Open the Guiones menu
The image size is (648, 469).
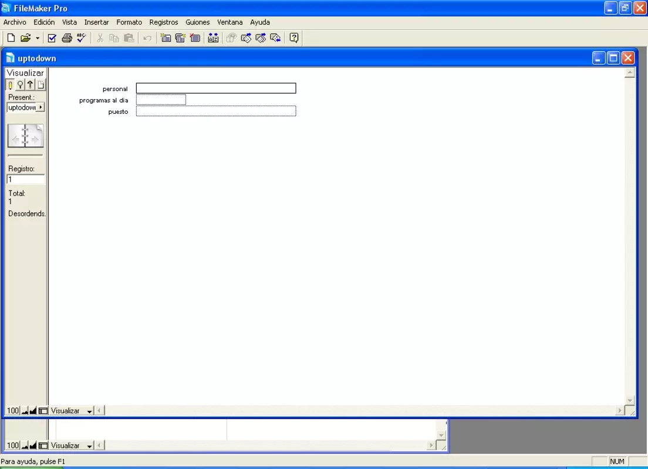198,22
